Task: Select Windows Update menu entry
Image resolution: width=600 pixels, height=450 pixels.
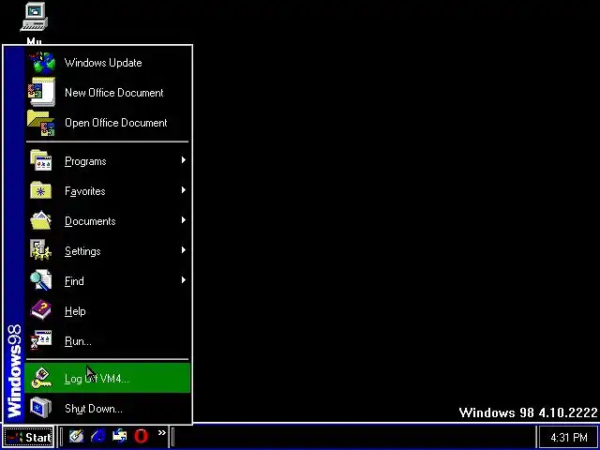Action: (108, 63)
